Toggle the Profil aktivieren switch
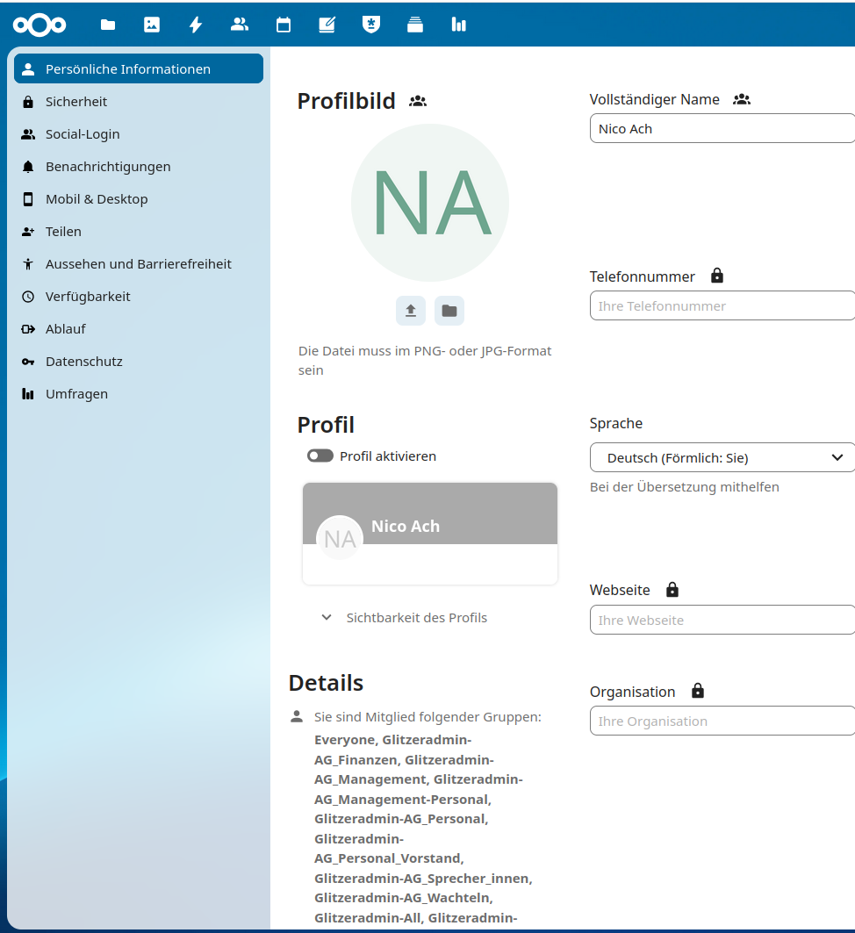The image size is (855, 933). click(x=320, y=456)
